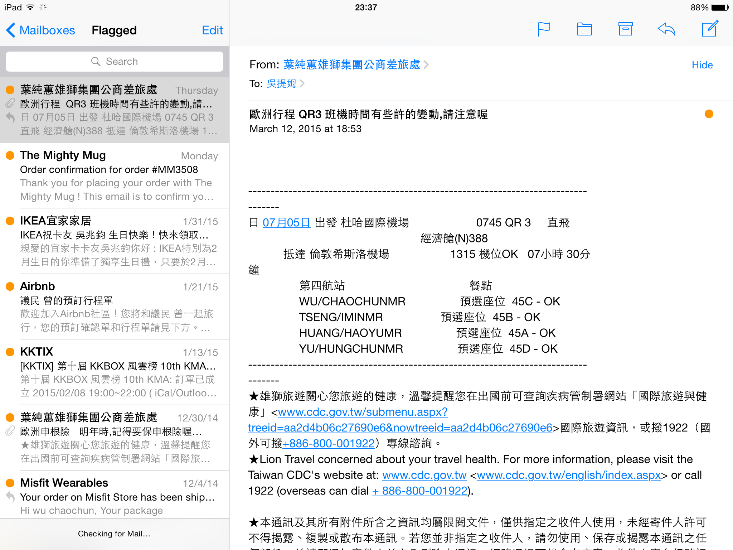Tap the + 886-800-001922 link in English text

tap(420, 491)
